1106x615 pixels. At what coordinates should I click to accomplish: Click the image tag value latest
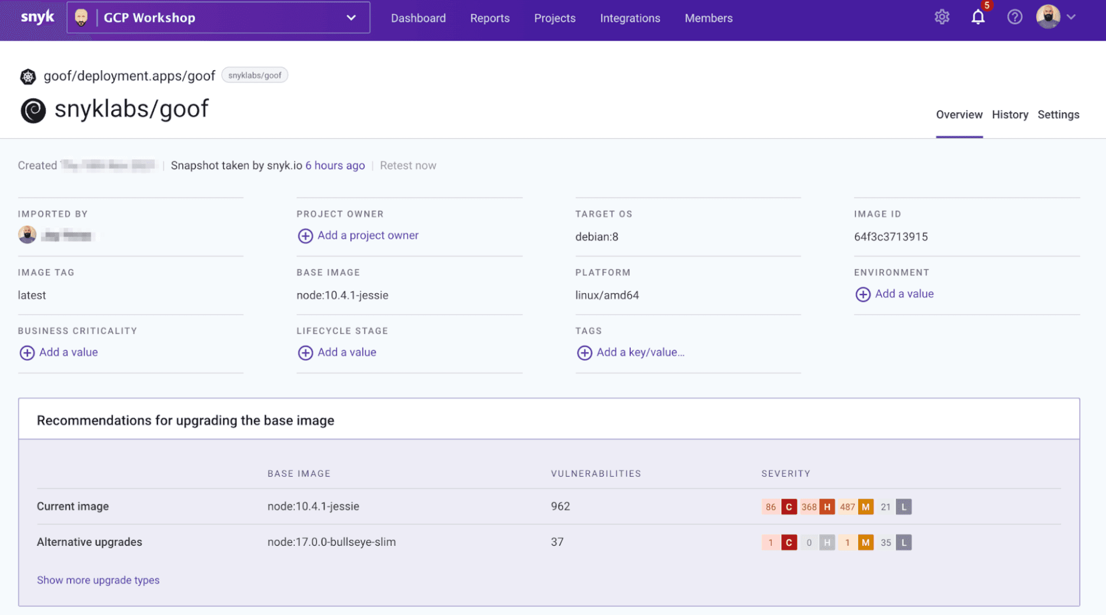click(x=32, y=295)
